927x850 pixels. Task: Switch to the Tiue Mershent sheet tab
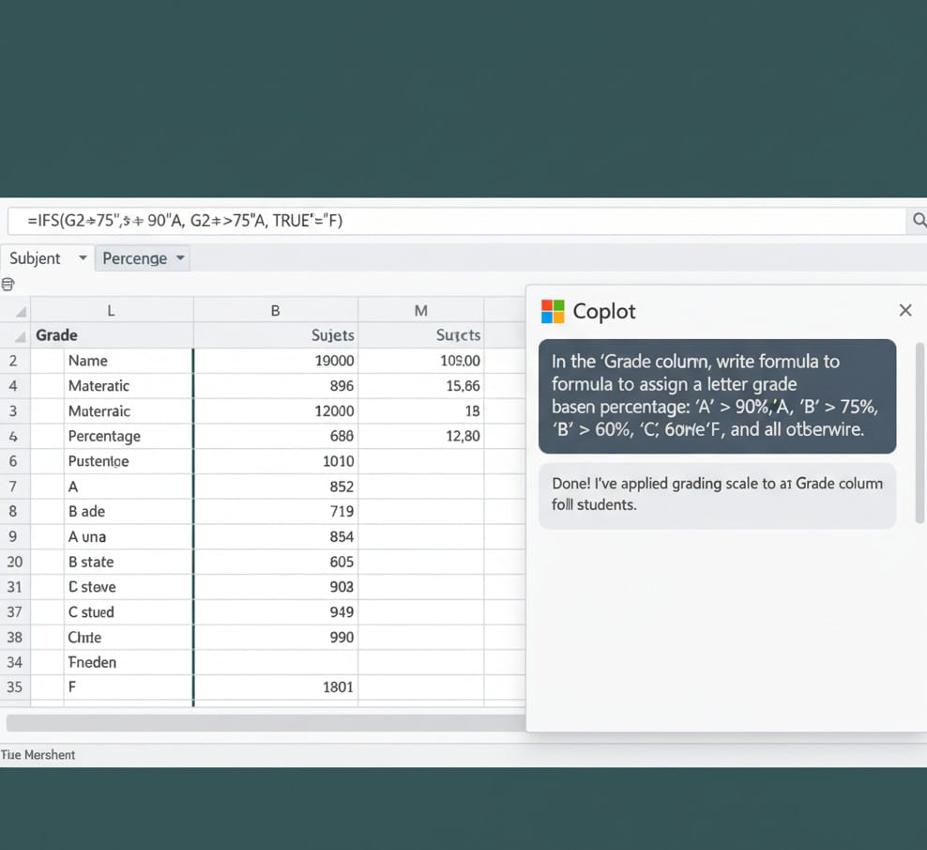click(39, 754)
